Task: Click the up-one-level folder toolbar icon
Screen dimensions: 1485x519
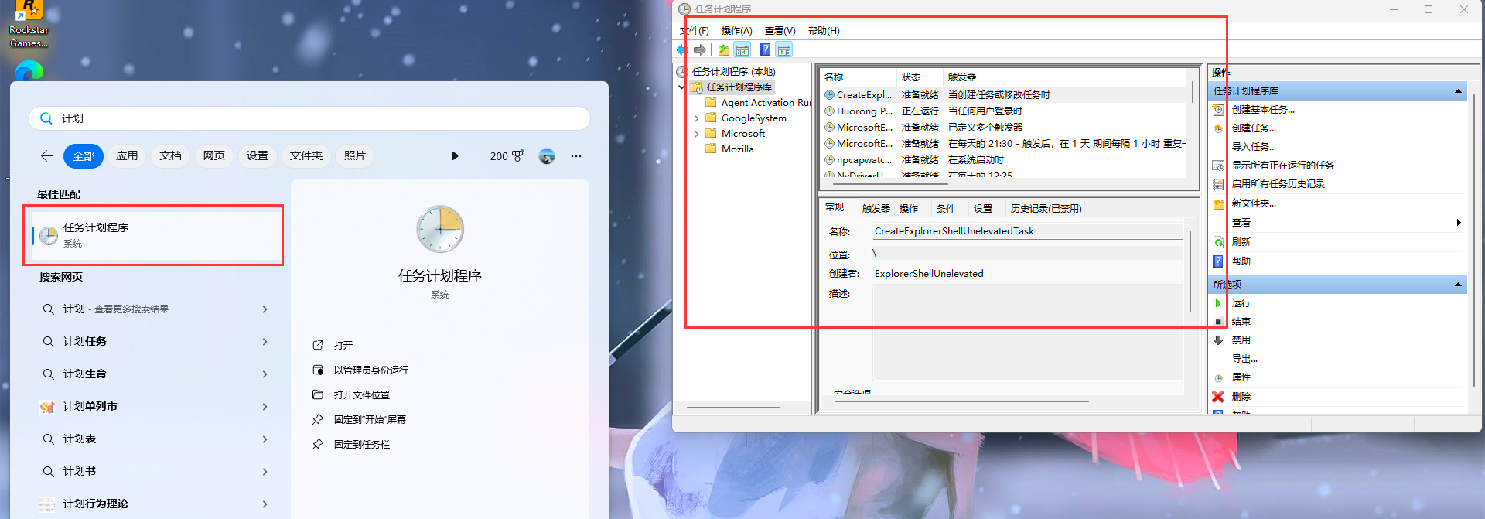Action: click(x=723, y=50)
